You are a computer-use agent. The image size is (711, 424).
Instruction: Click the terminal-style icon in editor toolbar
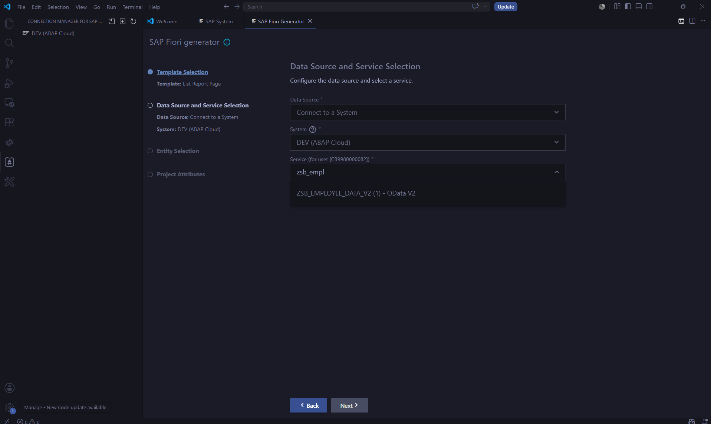681,21
